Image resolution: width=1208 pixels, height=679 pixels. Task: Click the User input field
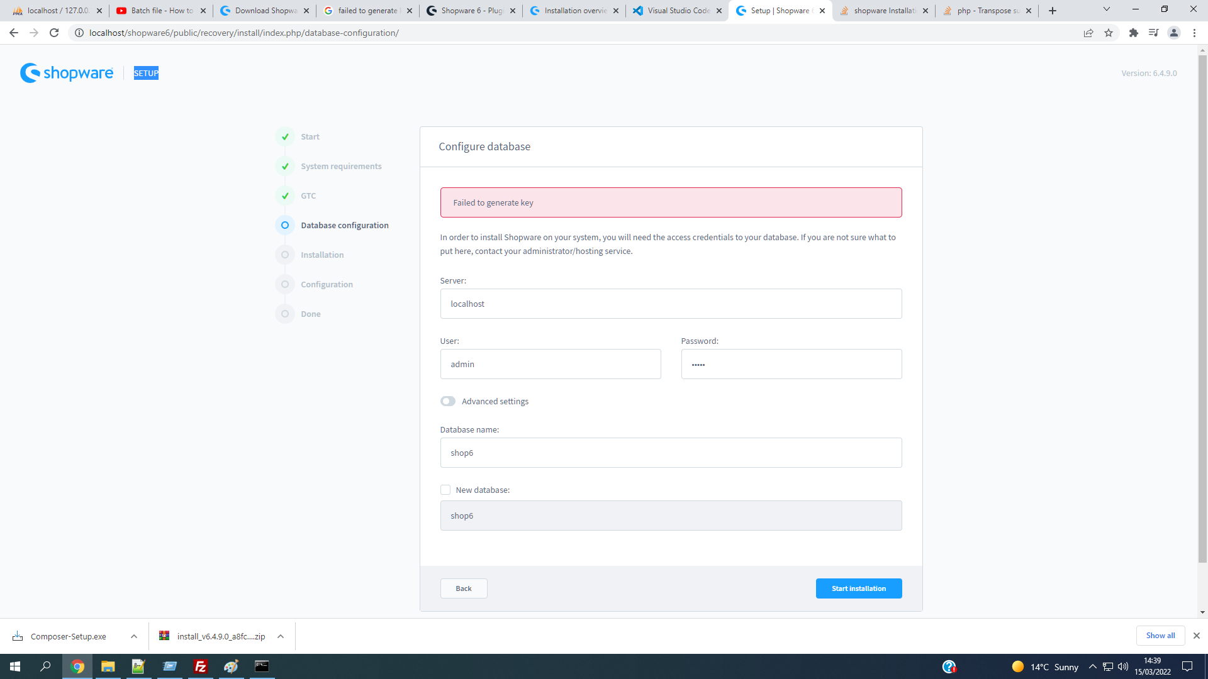(x=551, y=364)
